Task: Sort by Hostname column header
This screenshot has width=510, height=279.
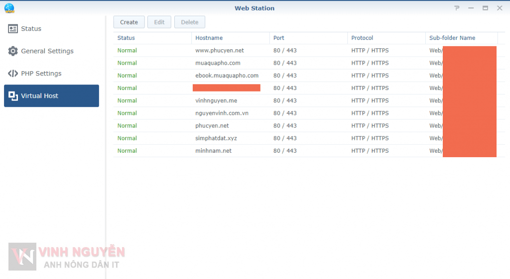Action: 209,38
